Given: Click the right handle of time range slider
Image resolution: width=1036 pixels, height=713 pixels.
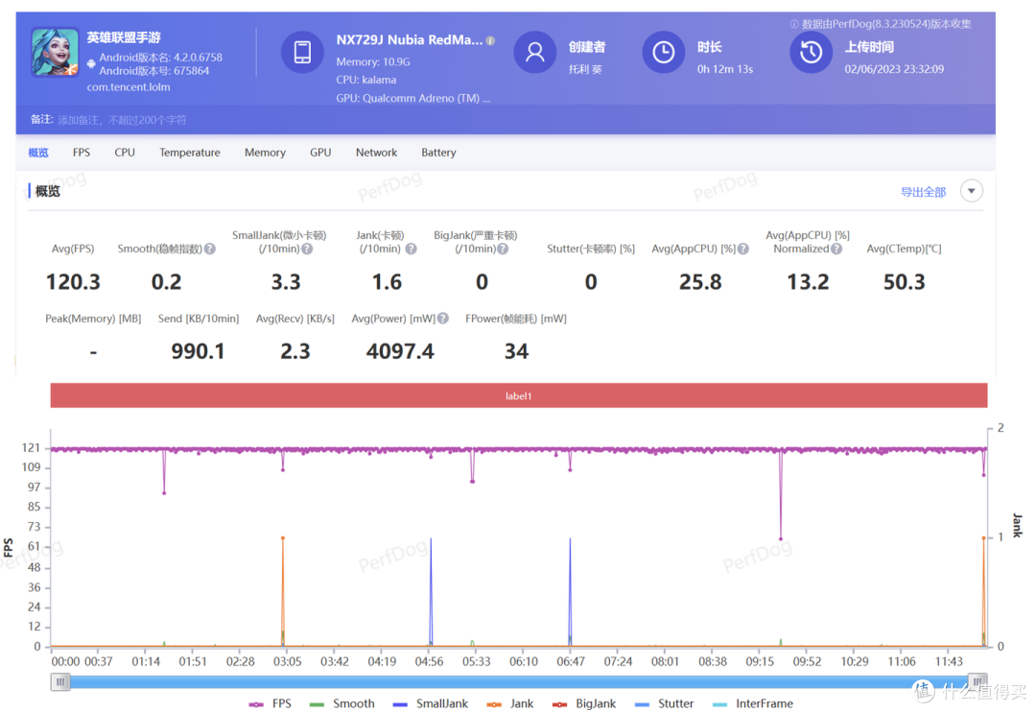Looking at the screenshot, I should click(x=977, y=682).
